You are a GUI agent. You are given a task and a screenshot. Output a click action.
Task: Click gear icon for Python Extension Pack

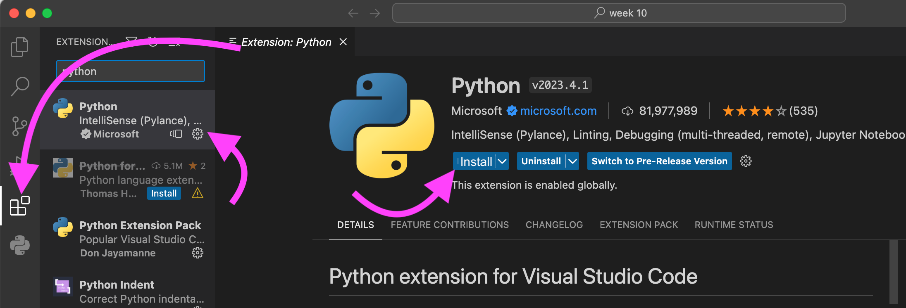pos(198,253)
